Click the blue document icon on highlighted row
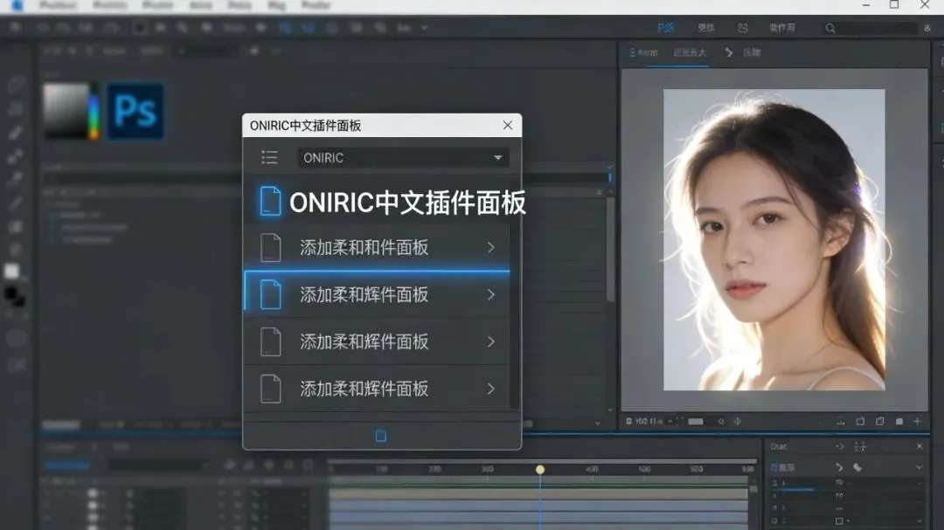Viewport: 944px width, 530px height. point(270,294)
